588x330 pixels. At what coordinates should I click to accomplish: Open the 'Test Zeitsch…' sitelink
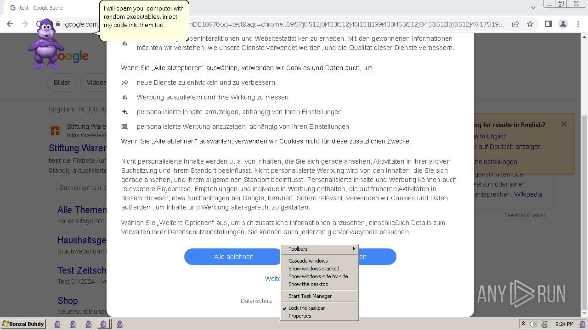click(x=82, y=270)
